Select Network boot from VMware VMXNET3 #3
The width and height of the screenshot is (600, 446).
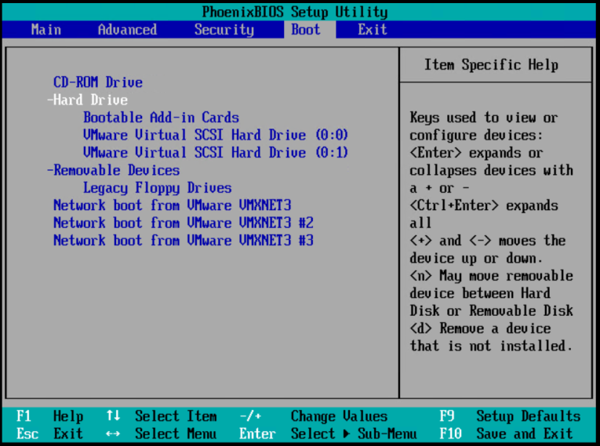184,241
